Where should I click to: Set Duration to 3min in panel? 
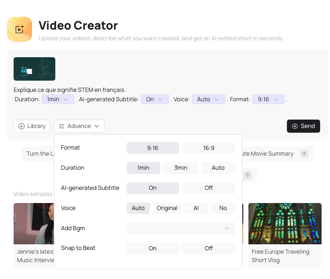180,168
